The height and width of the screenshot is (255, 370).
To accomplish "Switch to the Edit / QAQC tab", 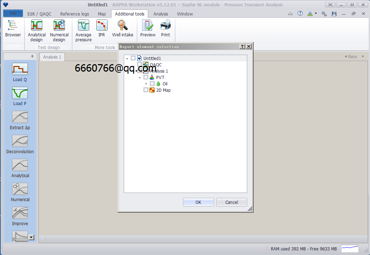I will (39, 14).
